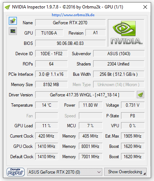This screenshot has height=181, width=154.
Task: Click the GPU Clock row Memory value 8001 MHz
Action: (91, 146)
